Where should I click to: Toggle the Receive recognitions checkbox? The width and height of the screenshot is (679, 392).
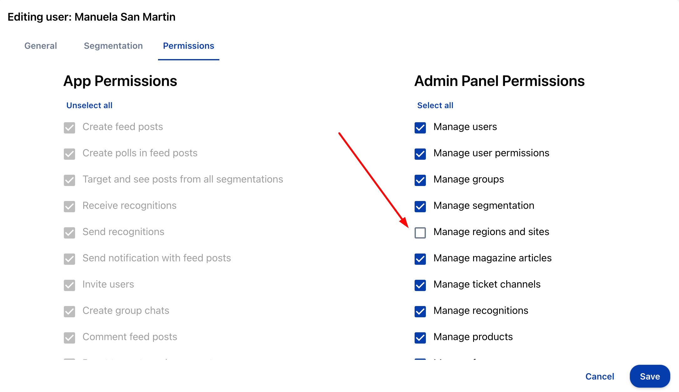pyautogui.click(x=69, y=206)
